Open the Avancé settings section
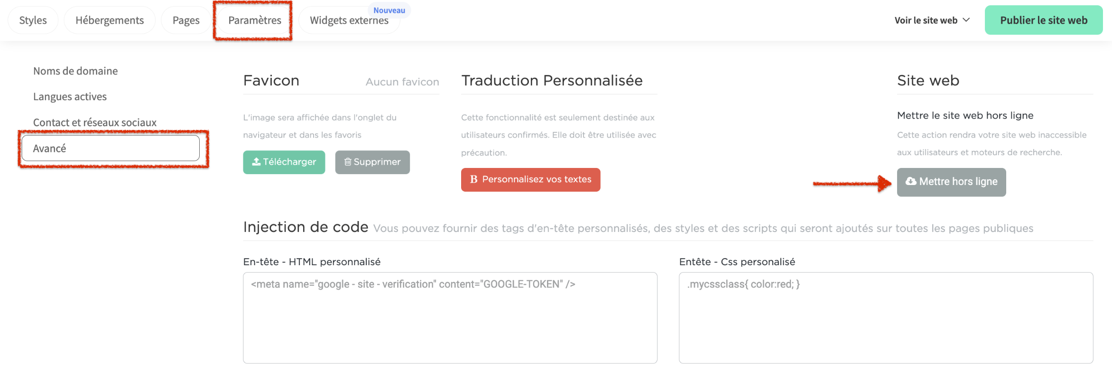This screenshot has width=1112, height=371. click(x=49, y=148)
